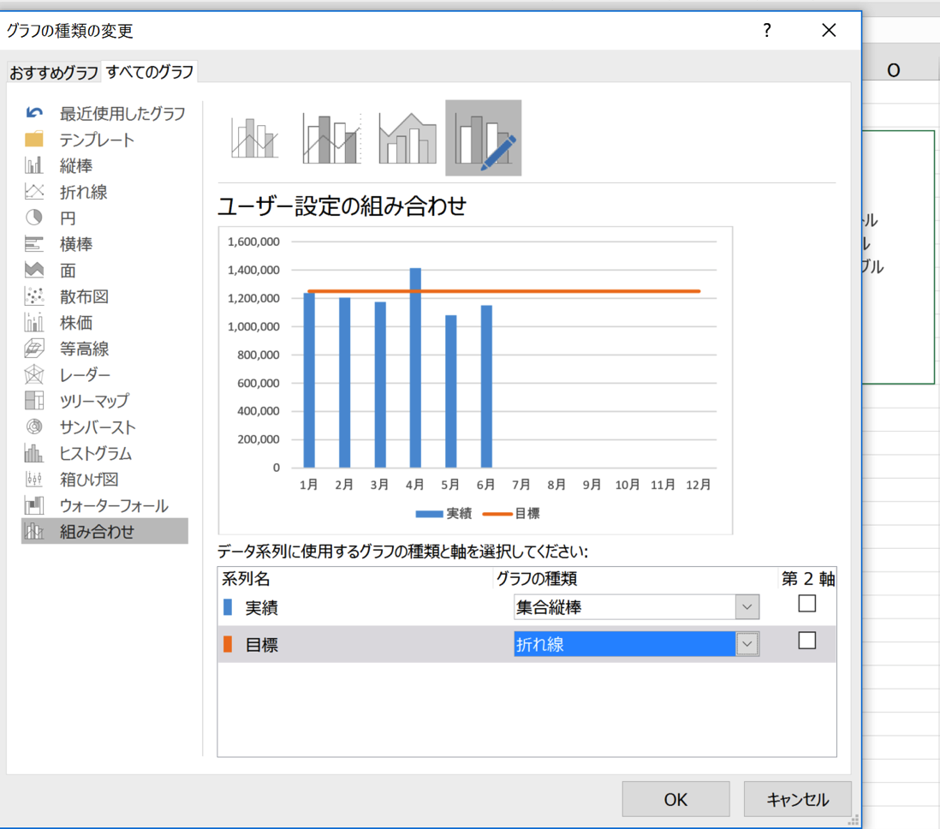
Task: Click the グラフの種類 column header
Action: tap(537, 579)
